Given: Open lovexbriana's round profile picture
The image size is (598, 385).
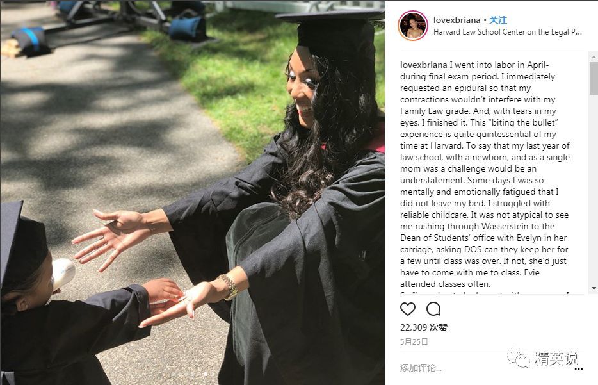Looking at the screenshot, I should (413, 26).
